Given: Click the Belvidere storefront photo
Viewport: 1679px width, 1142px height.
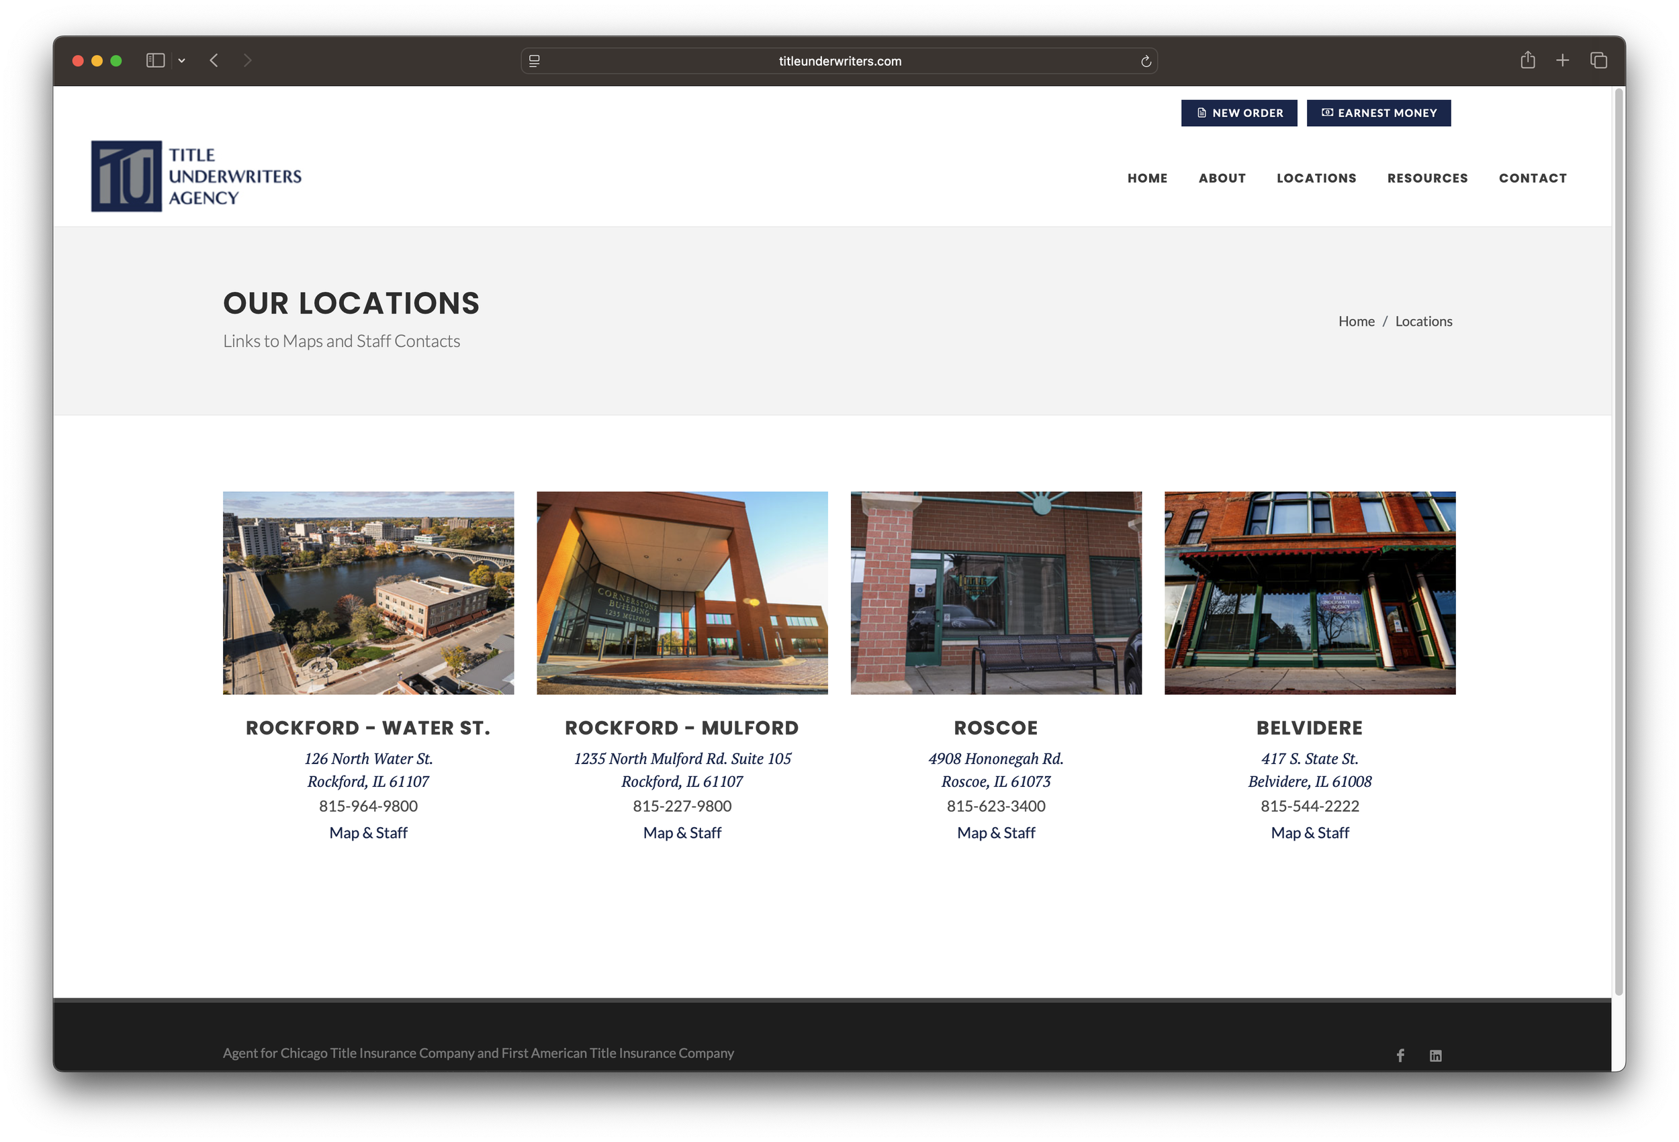Looking at the screenshot, I should pos(1309,592).
